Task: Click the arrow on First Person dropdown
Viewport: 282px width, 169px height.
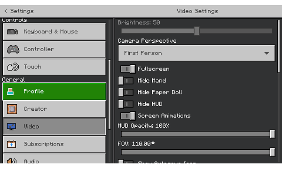Action: point(266,54)
